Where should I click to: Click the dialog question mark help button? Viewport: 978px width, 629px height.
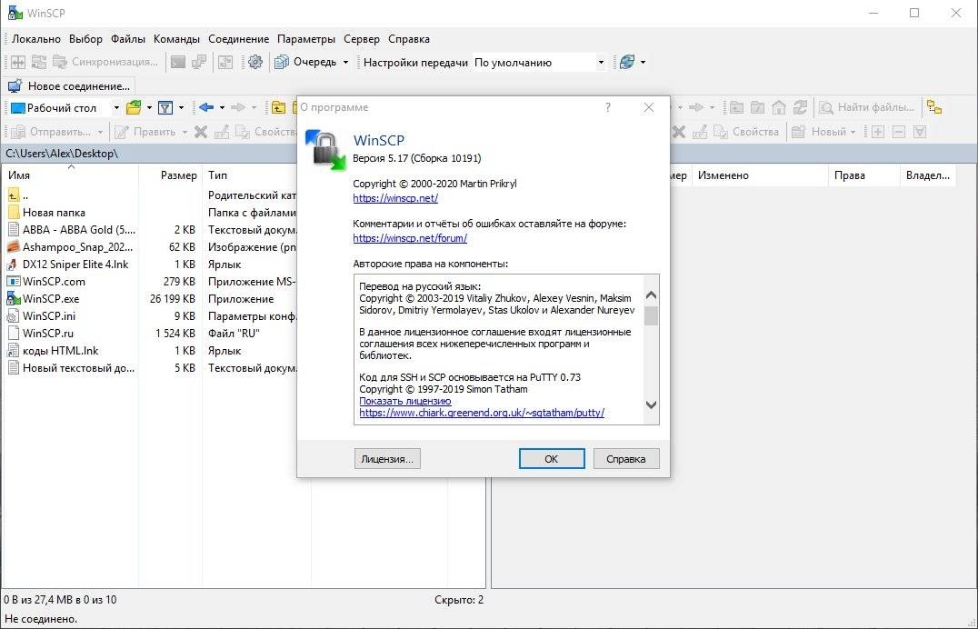click(x=607, y=107)
